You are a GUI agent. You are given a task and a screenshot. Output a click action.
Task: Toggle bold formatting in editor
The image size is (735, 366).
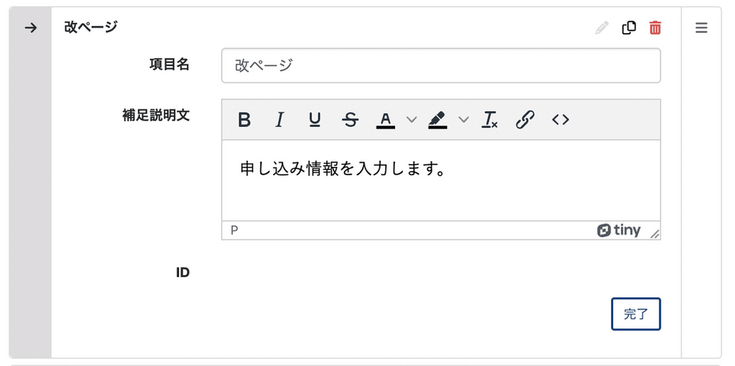244,119
